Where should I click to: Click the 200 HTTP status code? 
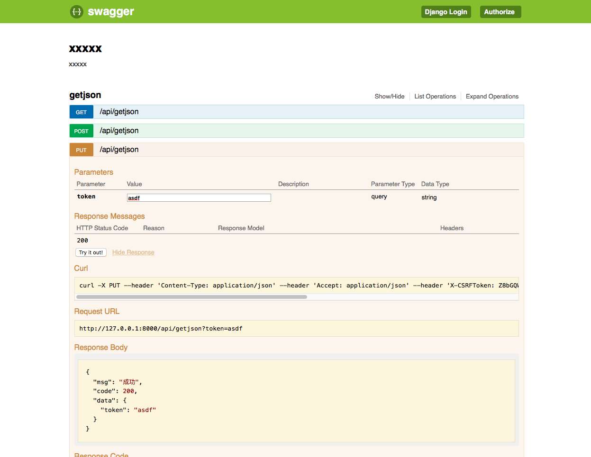tap(82, 241)
